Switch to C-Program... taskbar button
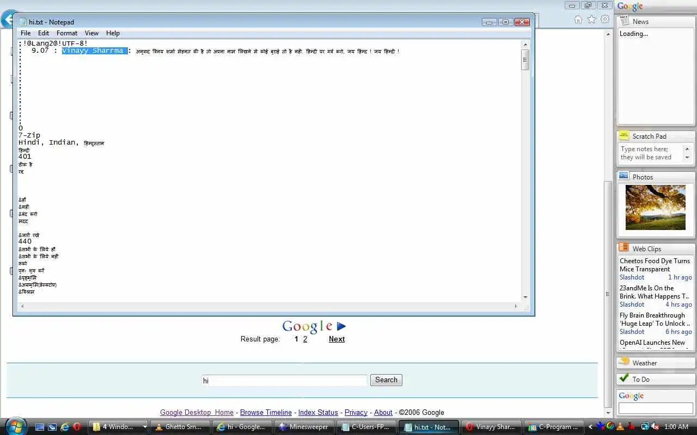 [552, 427]
